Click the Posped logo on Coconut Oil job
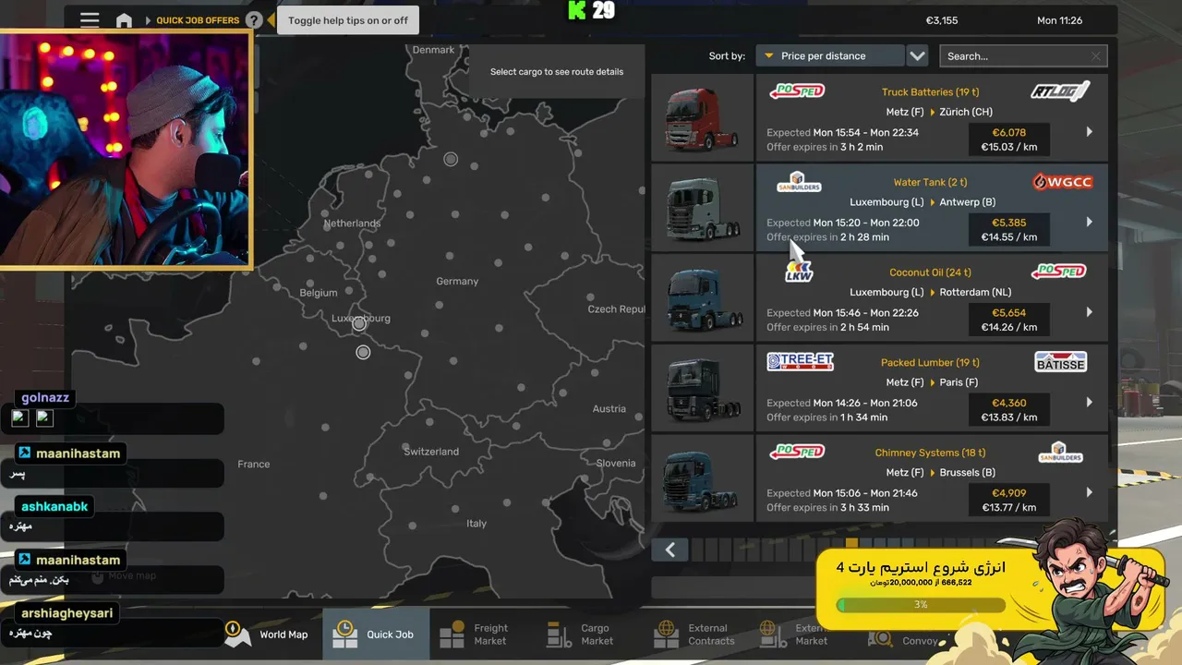The height and width of the screenshot is (665, 1182). pyautogui.click(x=1058, y=272)
